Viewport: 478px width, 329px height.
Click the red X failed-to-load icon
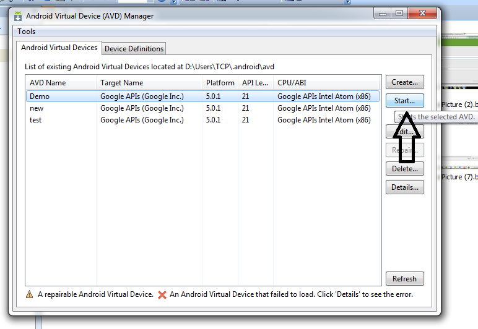pos(162,294)
